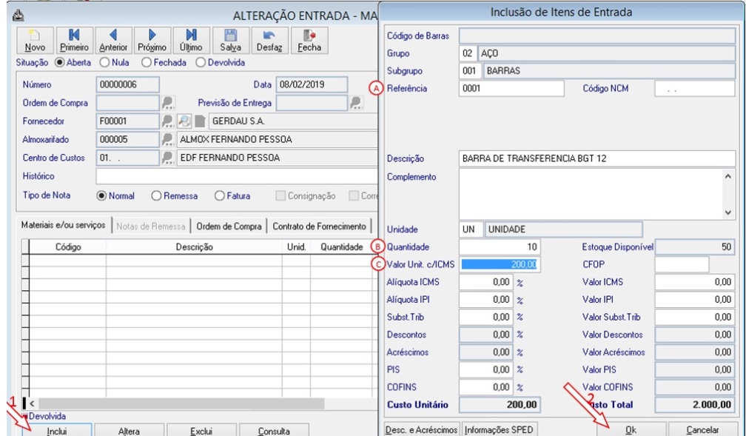Click Quantidade field showing 10
This screenshot has width=746, height=436.
[x=500, y=247]
